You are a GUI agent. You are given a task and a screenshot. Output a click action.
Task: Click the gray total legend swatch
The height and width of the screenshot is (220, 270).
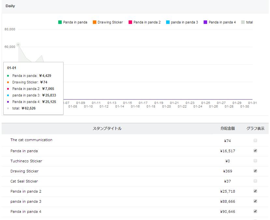pyautogui.click(x=243, y=22)
